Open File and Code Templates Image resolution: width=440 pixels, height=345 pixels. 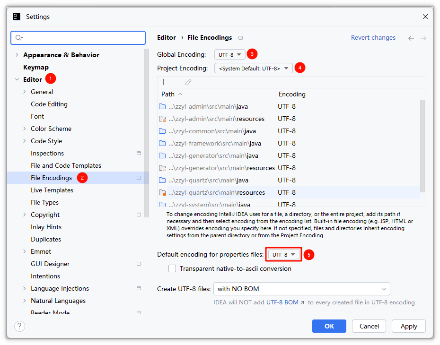pos(66,165)
